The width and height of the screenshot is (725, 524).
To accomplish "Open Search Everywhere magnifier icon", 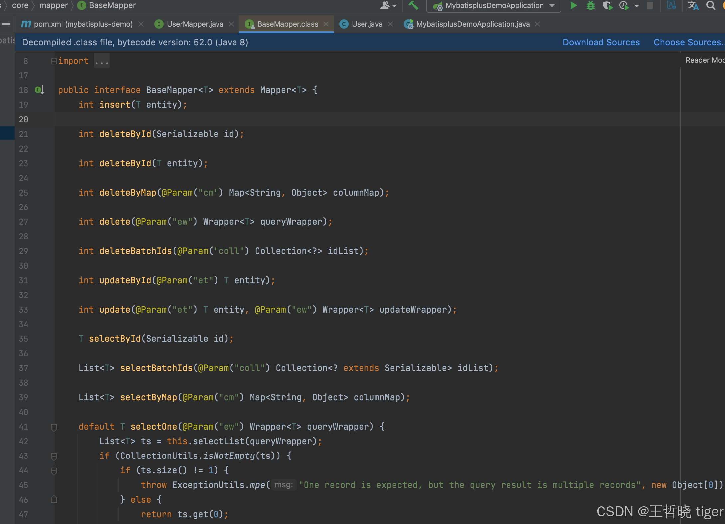I will tap(711, 6).
